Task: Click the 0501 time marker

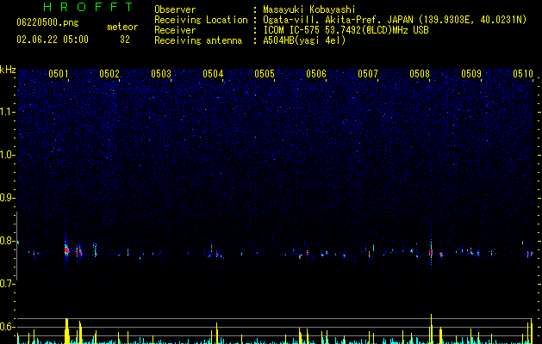Action: click(x=58, y=74)
